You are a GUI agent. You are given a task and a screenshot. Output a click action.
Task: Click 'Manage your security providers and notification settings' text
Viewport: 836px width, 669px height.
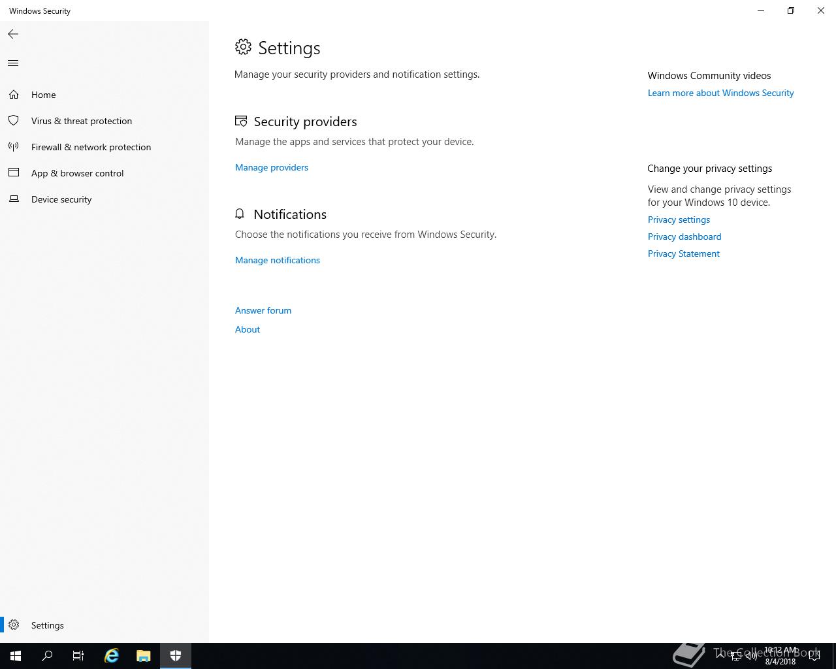[x=357, y=74]
